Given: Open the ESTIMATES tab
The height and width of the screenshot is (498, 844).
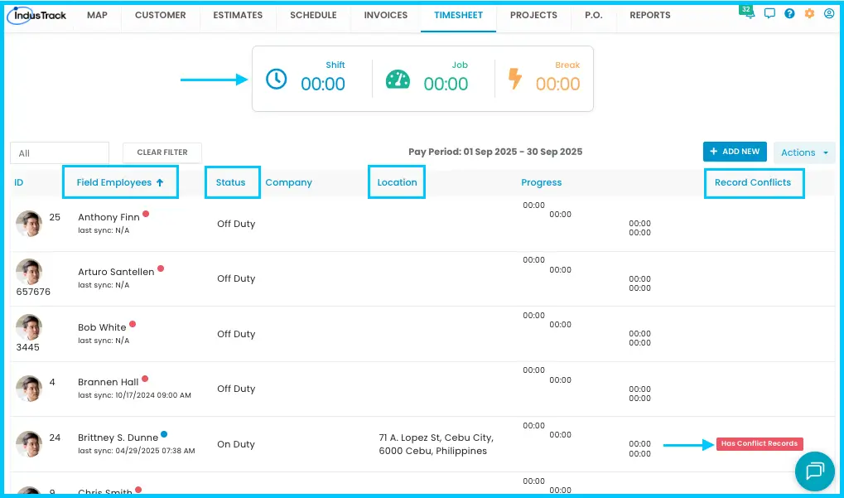Looking at the screenshot, I should [x=238, y=15].
